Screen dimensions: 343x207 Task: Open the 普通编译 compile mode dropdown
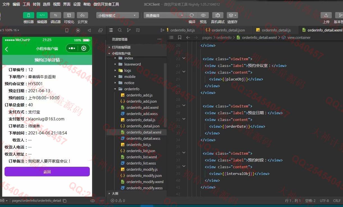(164, 15)
